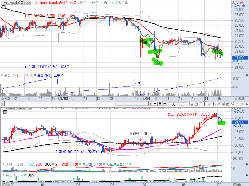Screen dimensions: 249x186
Task: Click the 121,900 current price tag on daily chart
Action: point(239,122)
